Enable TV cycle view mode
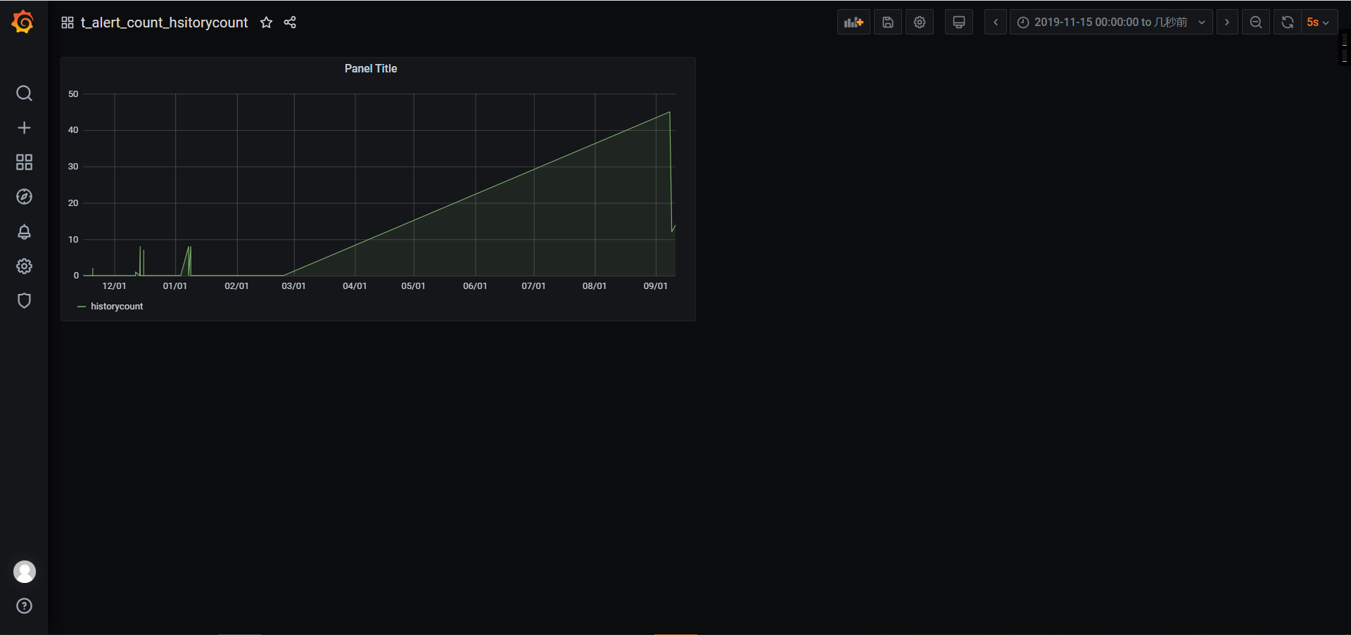Viewport: 1351px width, 635px height. click(958, 22)
